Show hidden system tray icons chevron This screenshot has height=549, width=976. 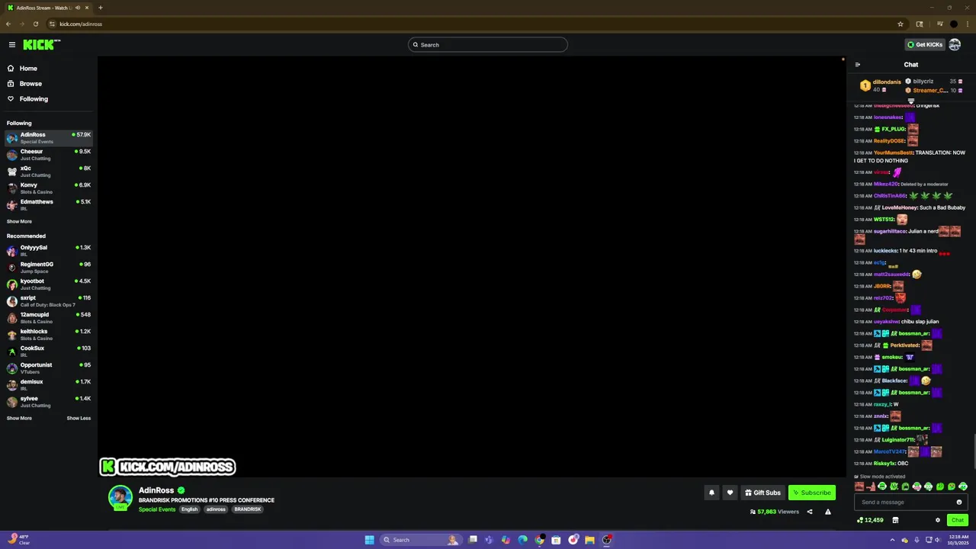(x=892, y=540)
